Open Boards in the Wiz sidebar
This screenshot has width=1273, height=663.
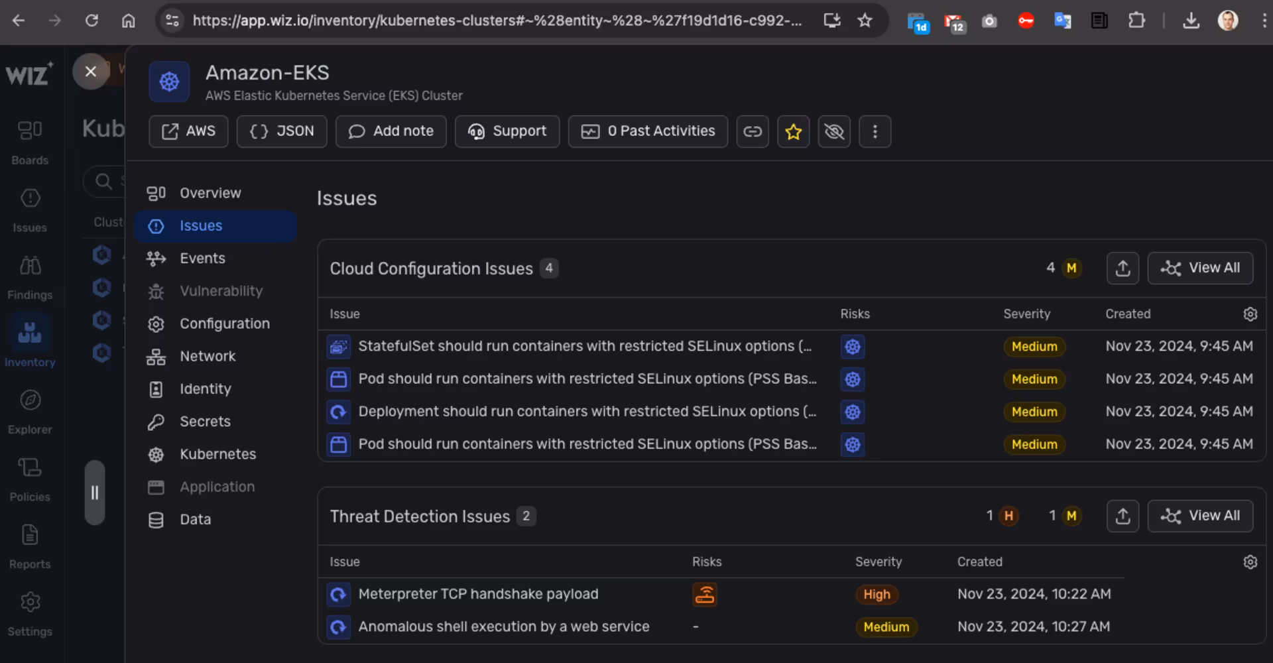[30, 141]
